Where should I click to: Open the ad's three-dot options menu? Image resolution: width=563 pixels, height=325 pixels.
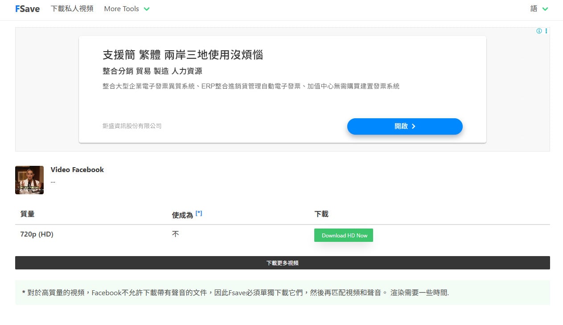click(546, 31)
